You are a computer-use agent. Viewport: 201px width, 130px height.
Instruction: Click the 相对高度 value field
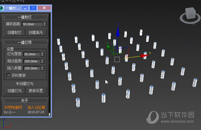point(32,61)
